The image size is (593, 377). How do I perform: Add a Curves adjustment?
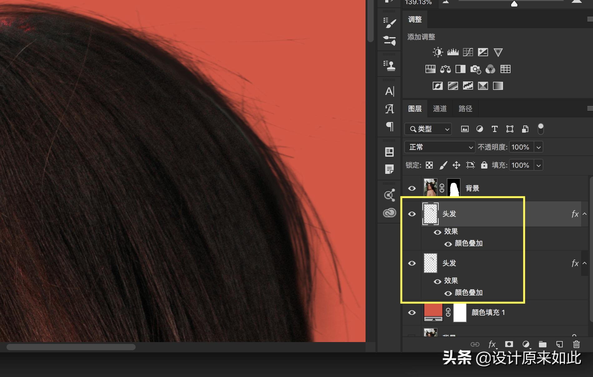[x=468, y=52]
